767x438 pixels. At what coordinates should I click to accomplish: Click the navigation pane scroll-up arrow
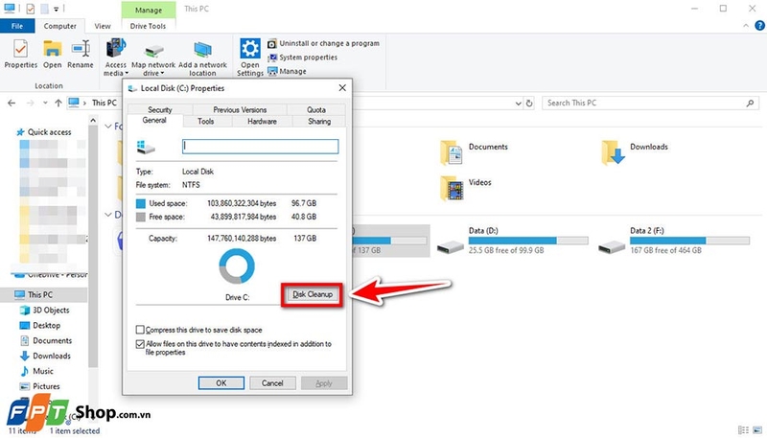tap(93, 120)
